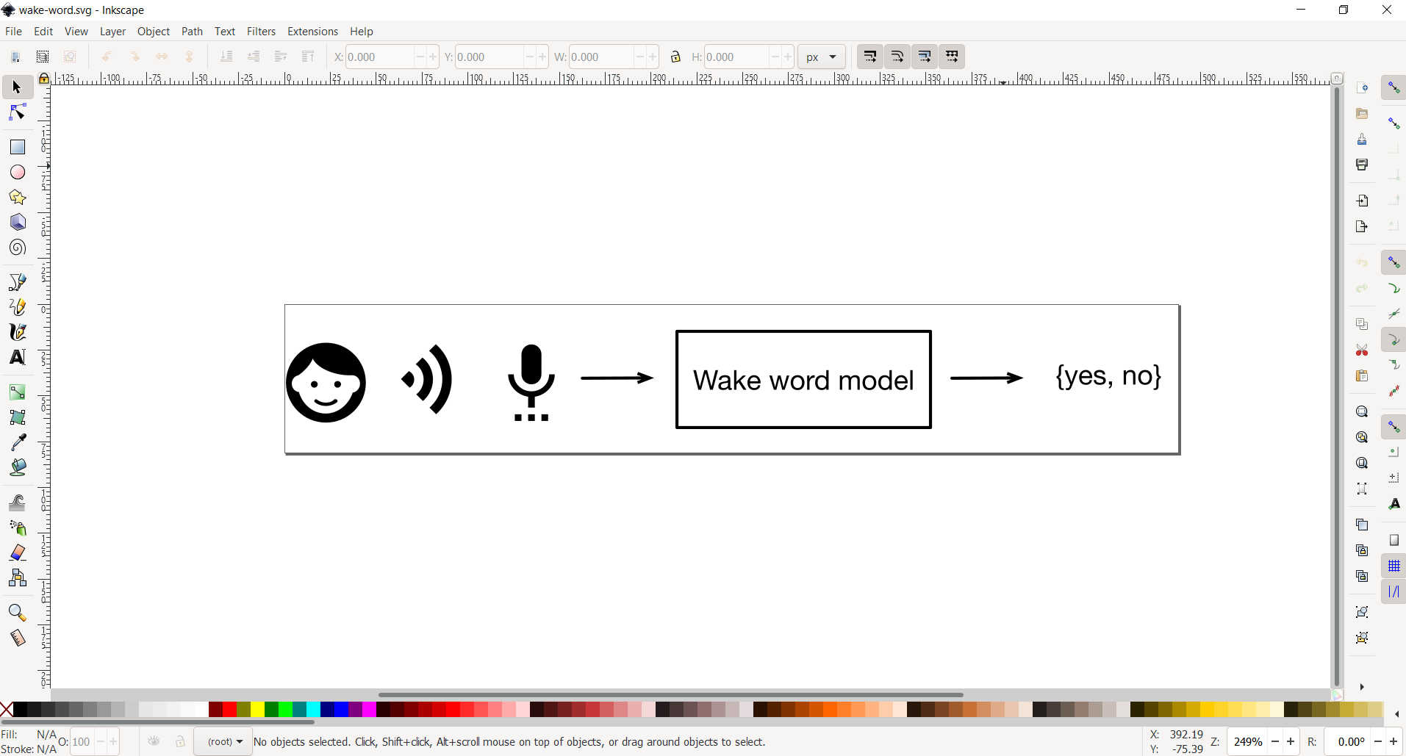Toggle scale rounded corners option
The width and height of the screenshot is (1406, 756).
[x=897, y=57]
